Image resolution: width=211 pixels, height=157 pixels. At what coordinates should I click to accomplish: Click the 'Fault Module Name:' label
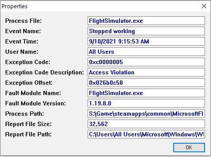click(x=33, y=93)
